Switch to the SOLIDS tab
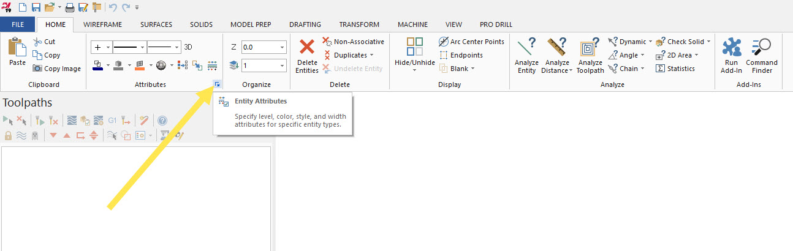The image size is (793, 251). [x=201, y=24]
